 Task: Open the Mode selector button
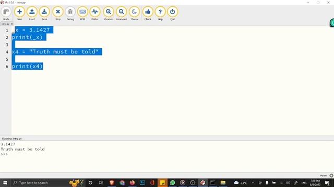point(6,14)
